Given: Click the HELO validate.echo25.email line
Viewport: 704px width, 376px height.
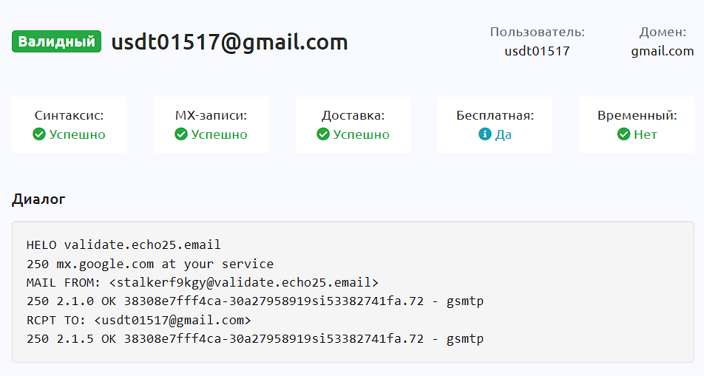Looking at the screenshot, I should (123, 245).
